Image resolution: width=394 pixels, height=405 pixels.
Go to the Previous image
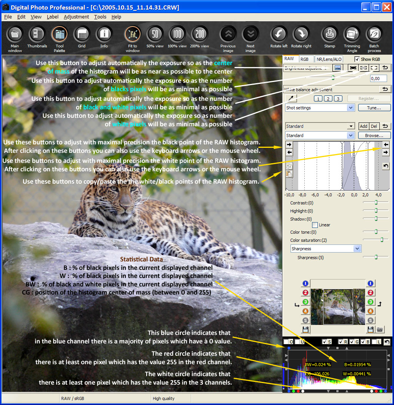pos(228,39)
